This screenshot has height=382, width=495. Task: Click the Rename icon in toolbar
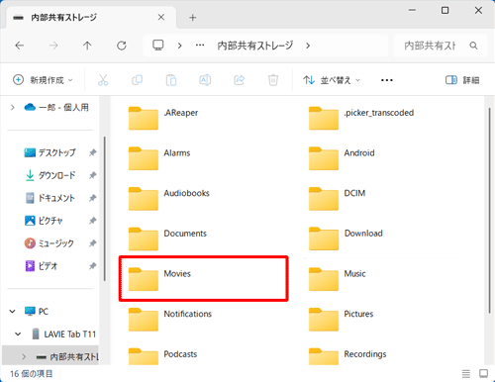click(x=205, y=80)
